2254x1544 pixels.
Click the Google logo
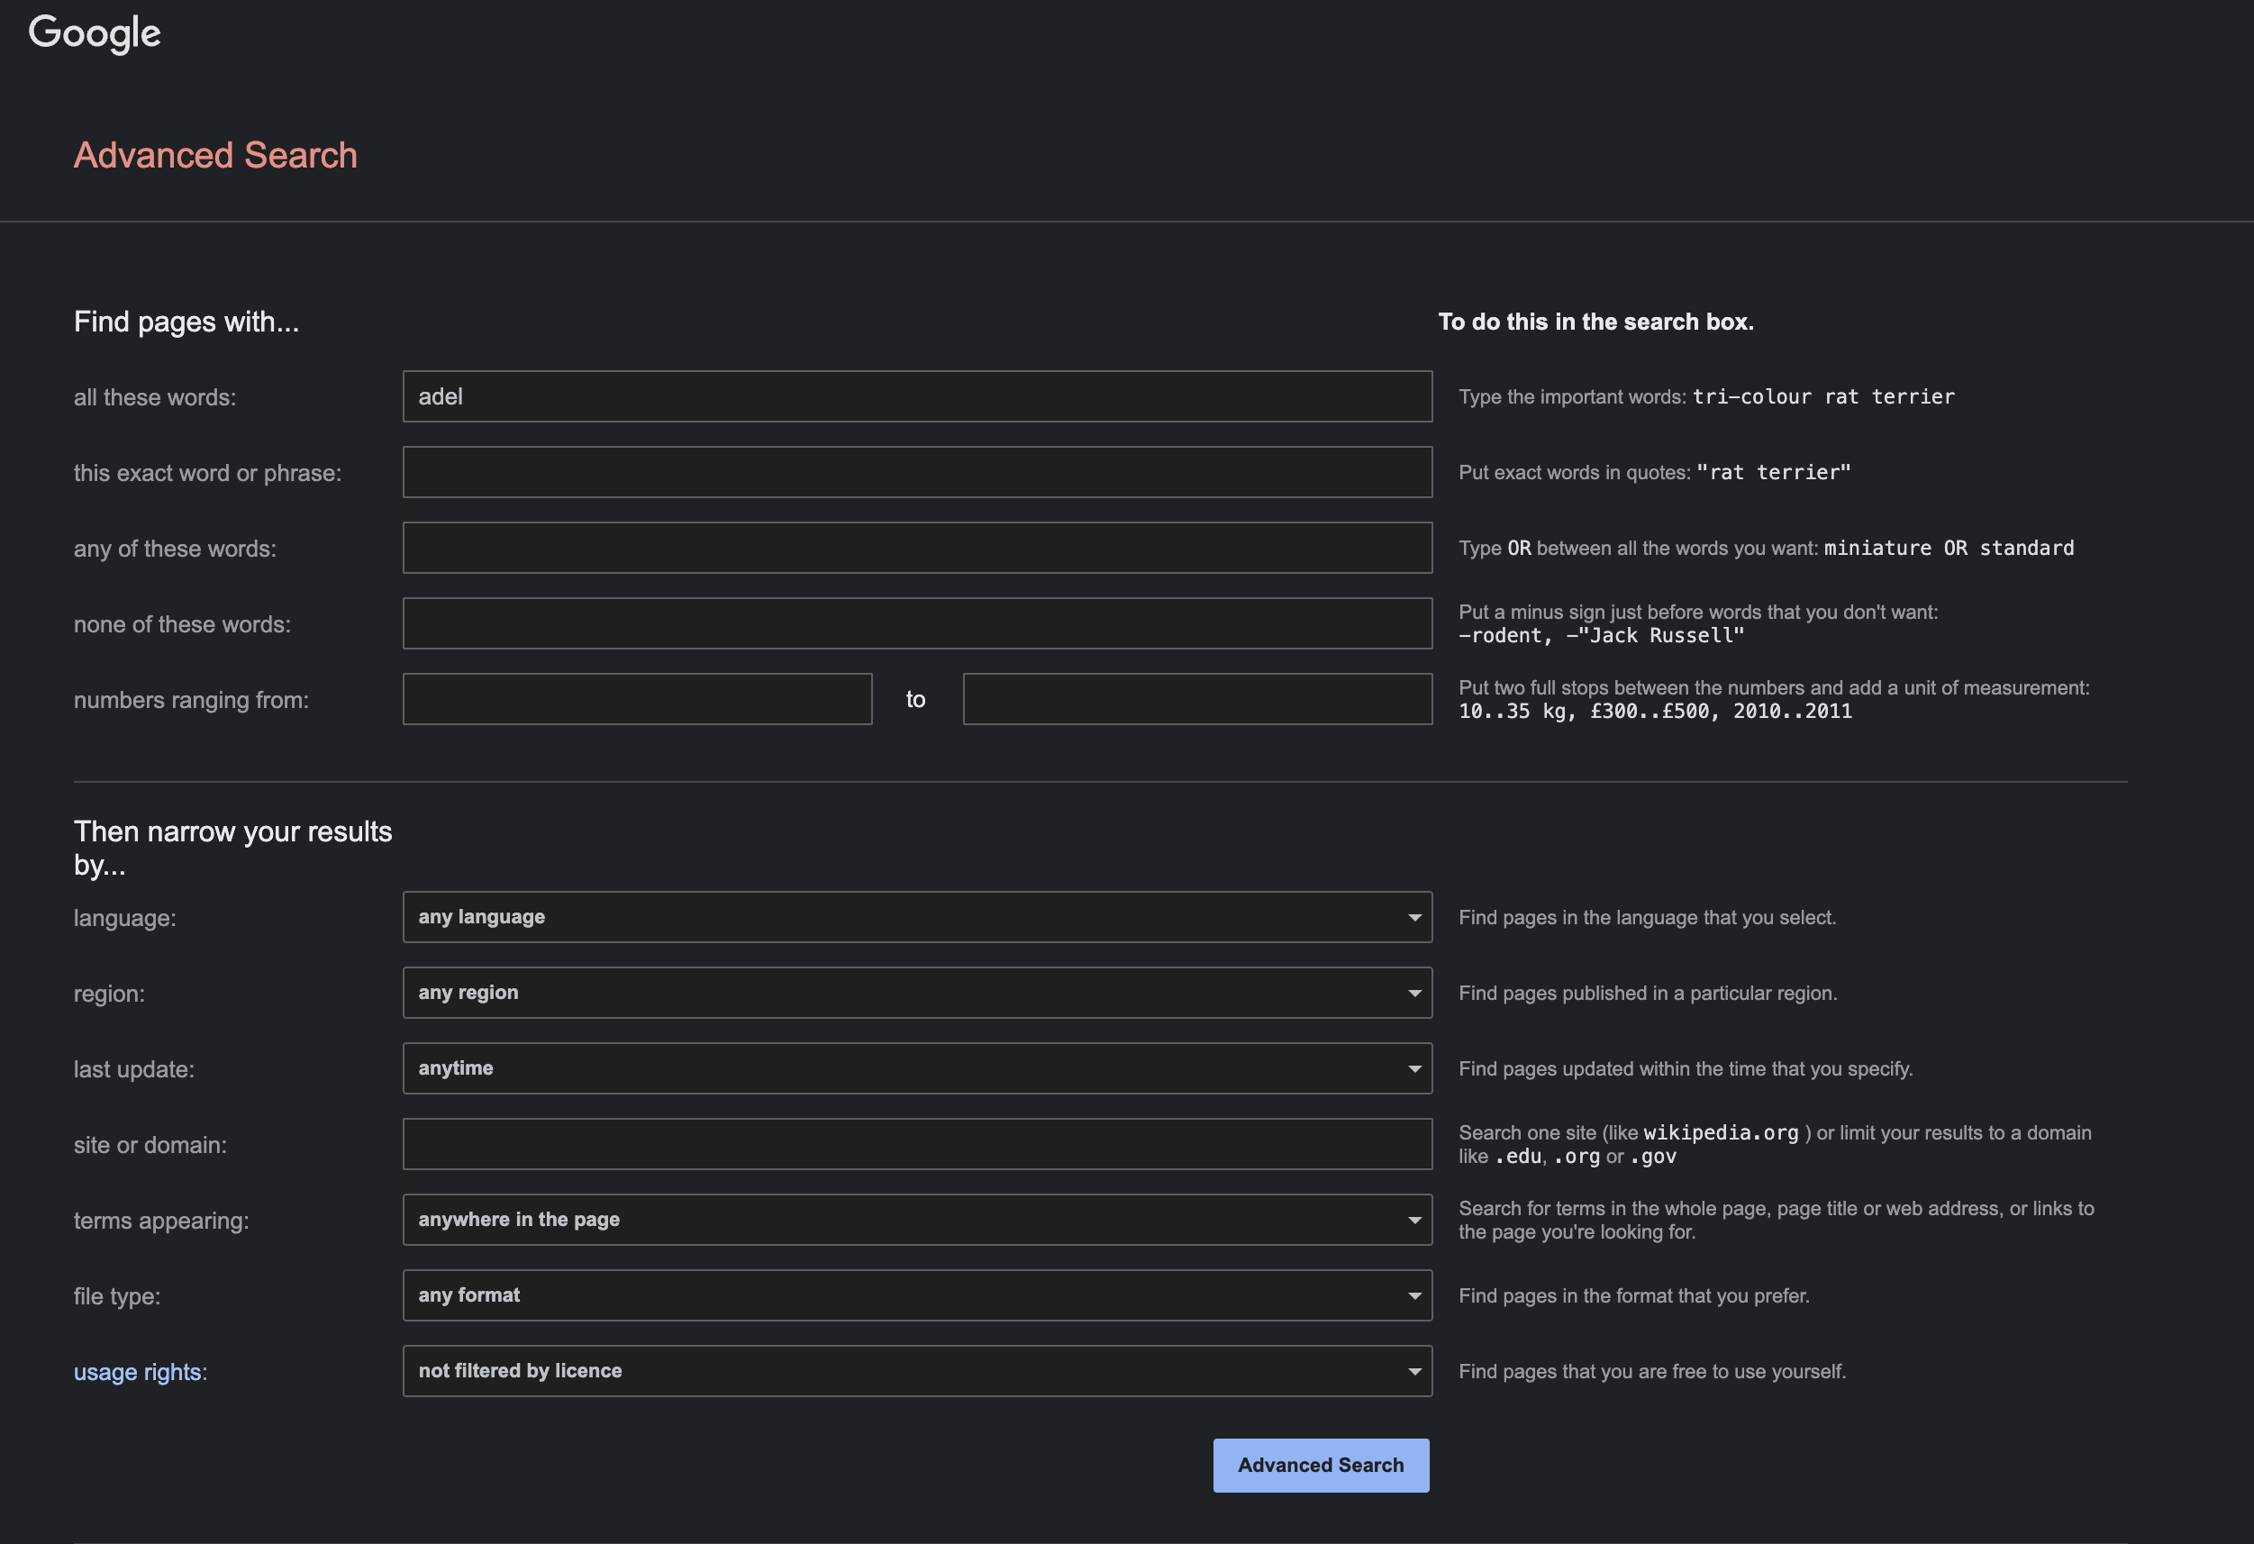[94, 33]
